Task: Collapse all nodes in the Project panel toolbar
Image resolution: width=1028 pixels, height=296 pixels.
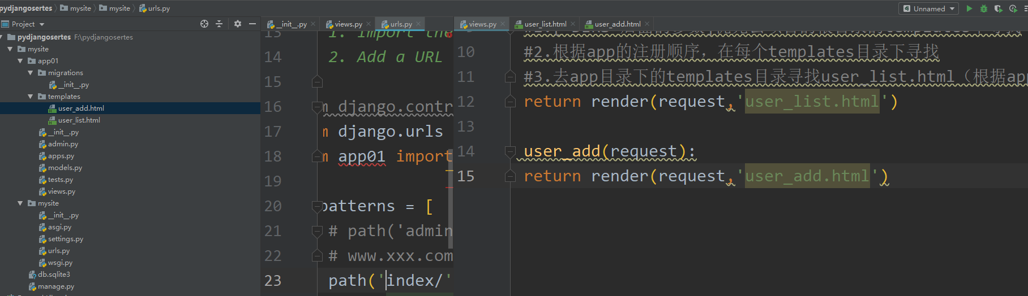Action: click(x=219, y=24)
